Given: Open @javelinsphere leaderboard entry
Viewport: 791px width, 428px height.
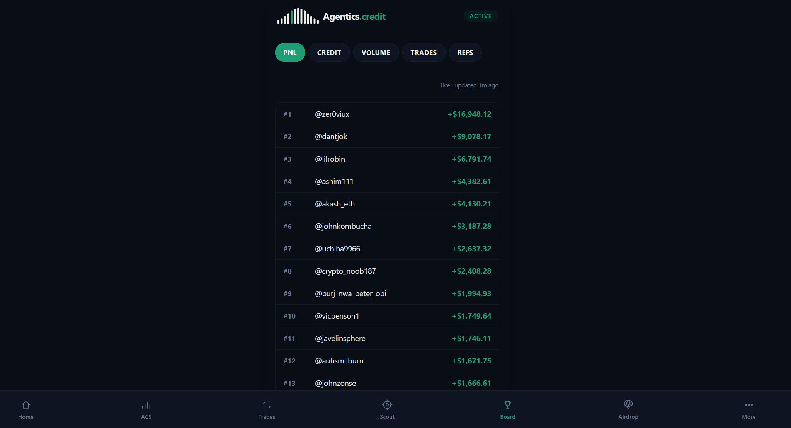Looking at the screenshot, I should [388, 338].
